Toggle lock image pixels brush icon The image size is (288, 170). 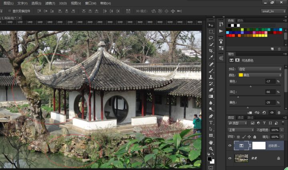coord(244,137)
